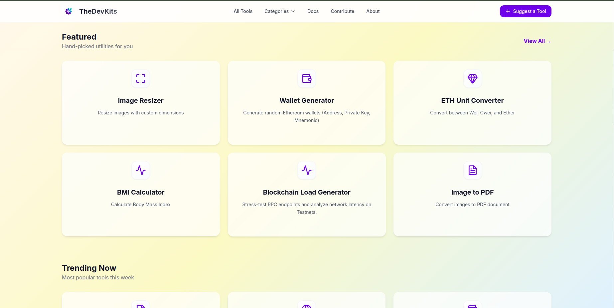Open the Image to PDF document icon
Image resolution: width=614 pixels, height=308 pixels.
[x=472, y=170]
